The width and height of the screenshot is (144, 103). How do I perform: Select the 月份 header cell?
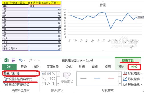click(15, 6)
